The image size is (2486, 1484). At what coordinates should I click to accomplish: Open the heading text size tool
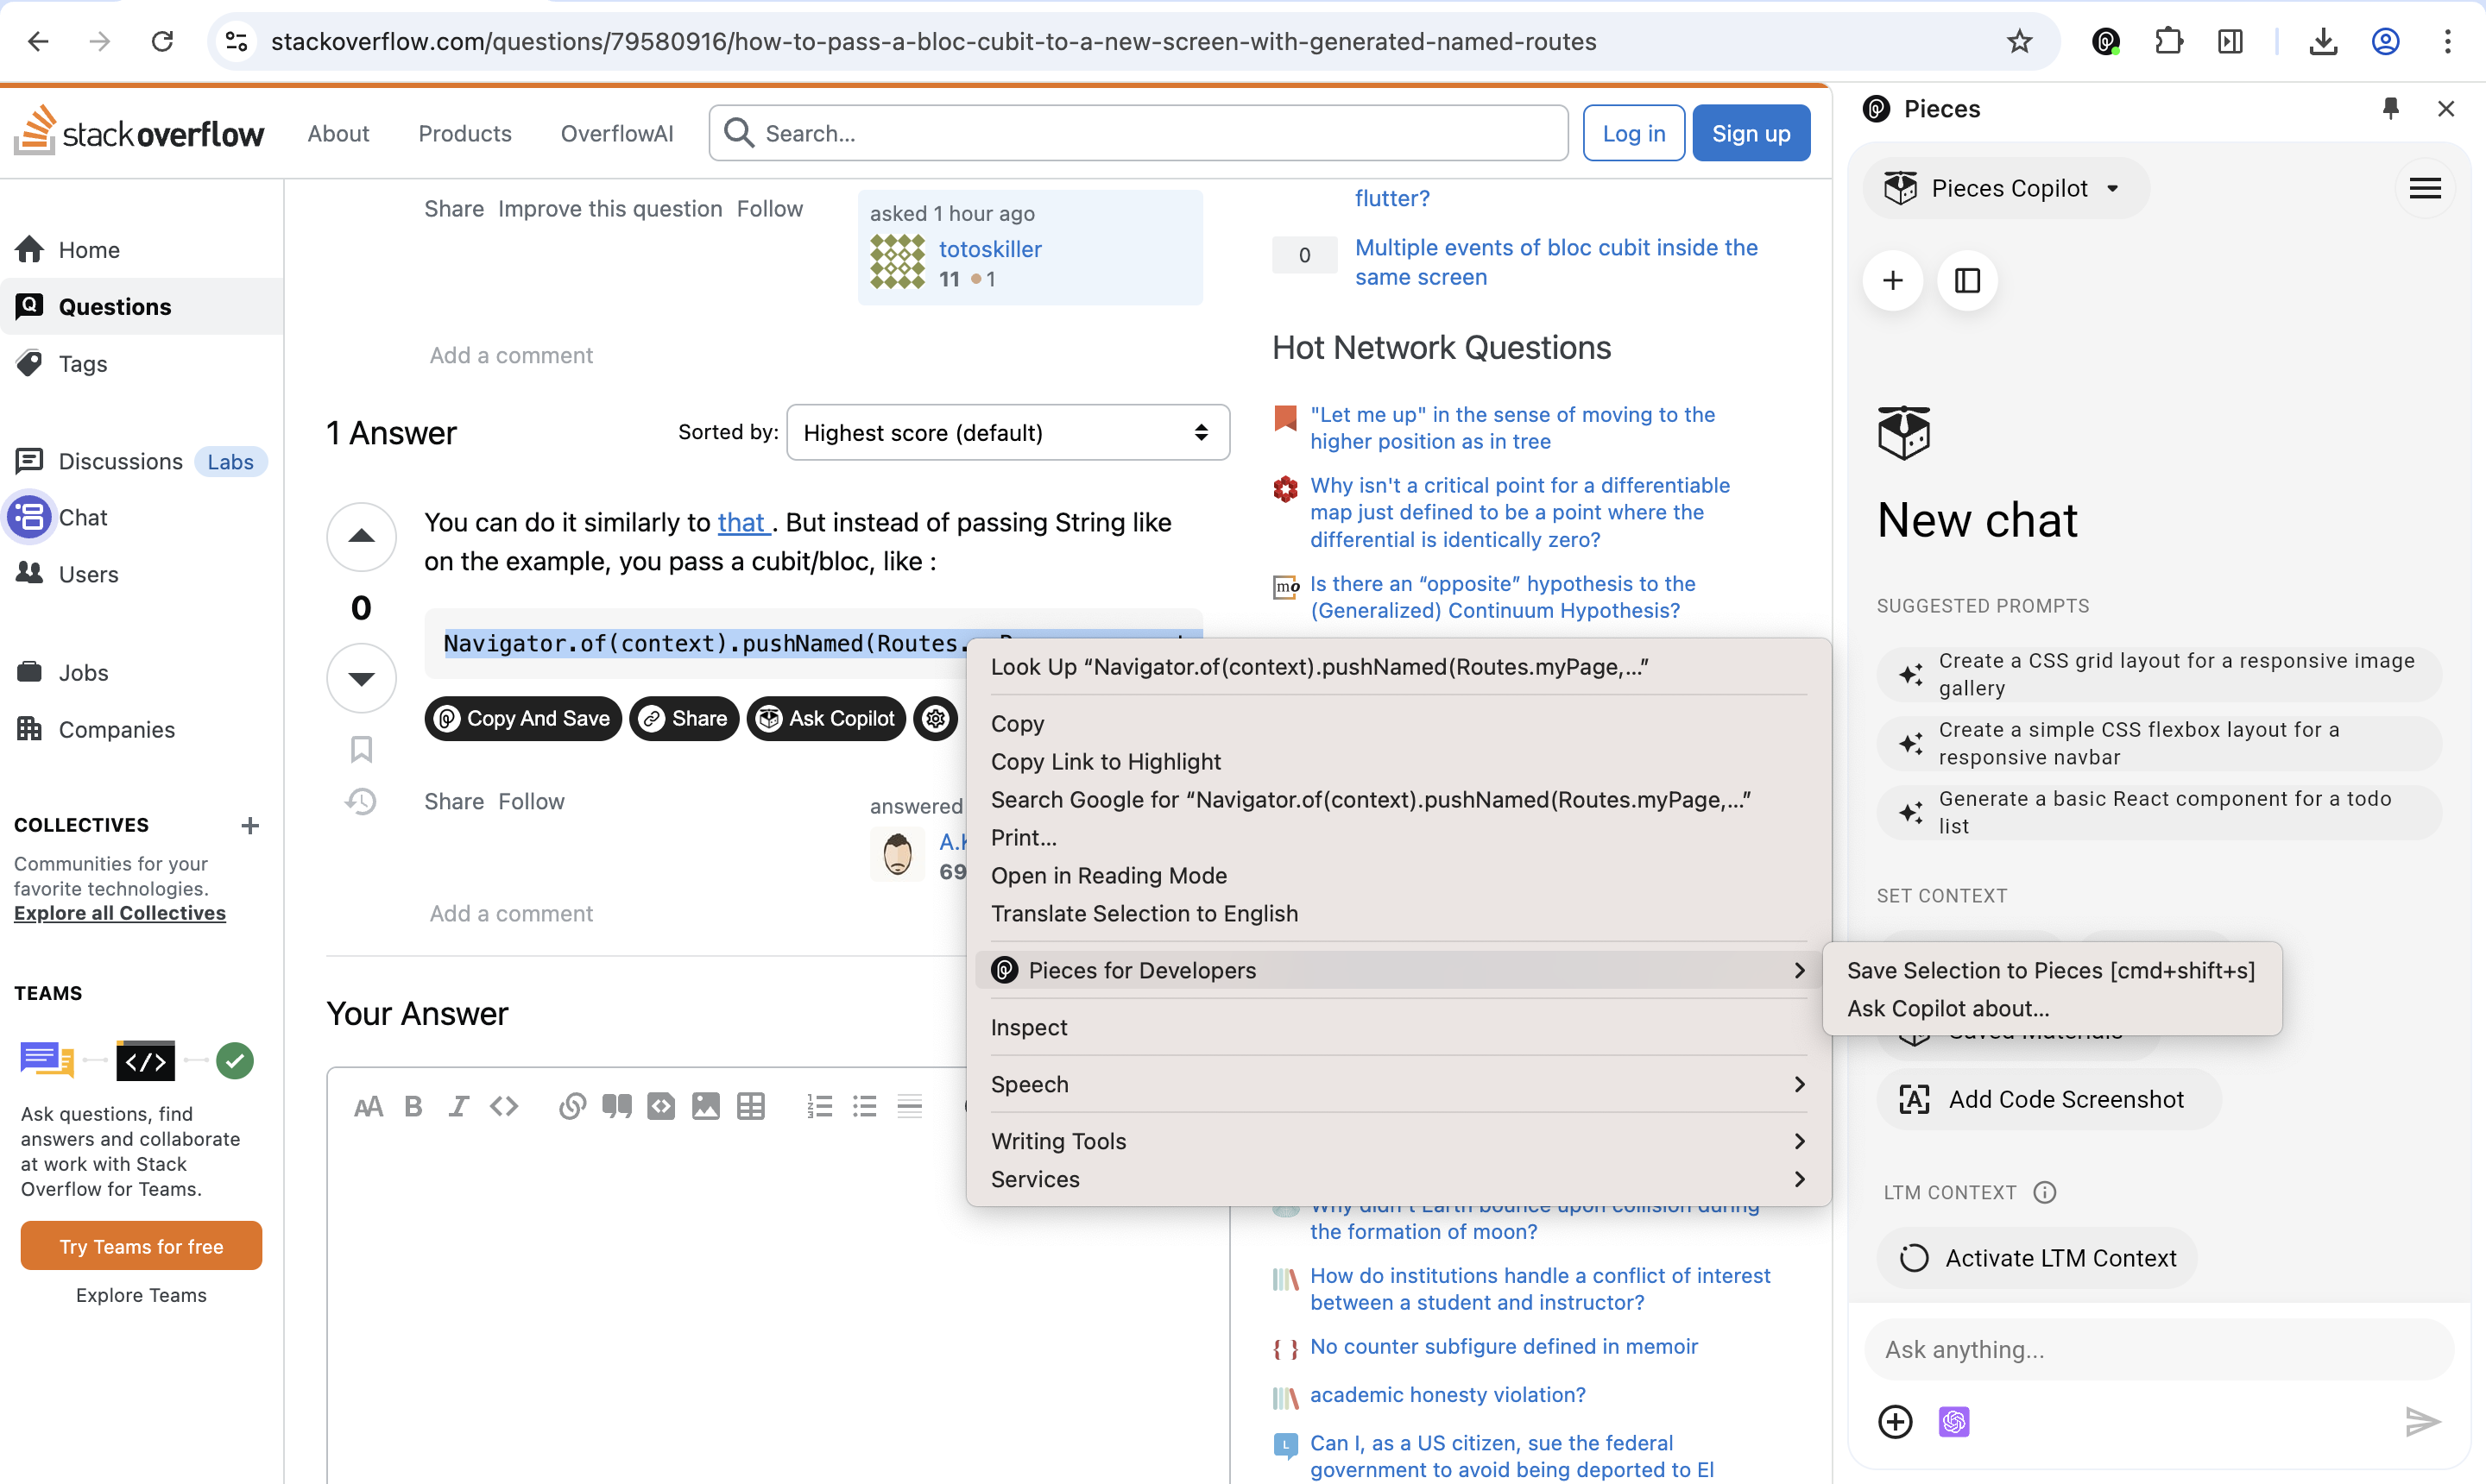point(368,1106)
